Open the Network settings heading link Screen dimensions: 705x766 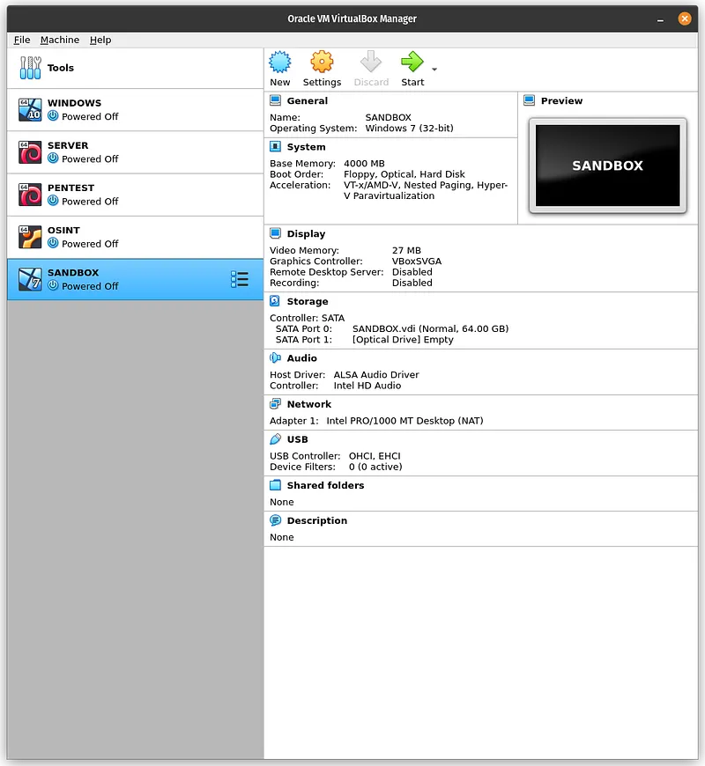pos(309,404)
